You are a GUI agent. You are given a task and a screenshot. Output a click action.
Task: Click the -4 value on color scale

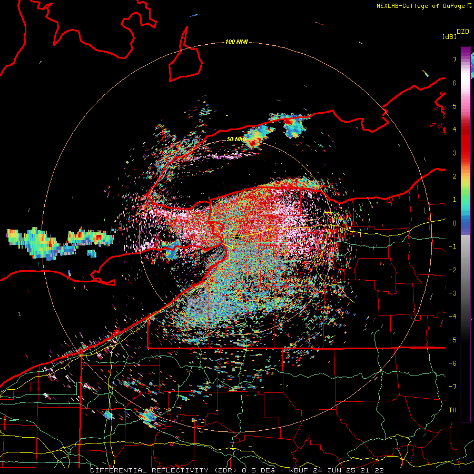click(x=452, y=317)
